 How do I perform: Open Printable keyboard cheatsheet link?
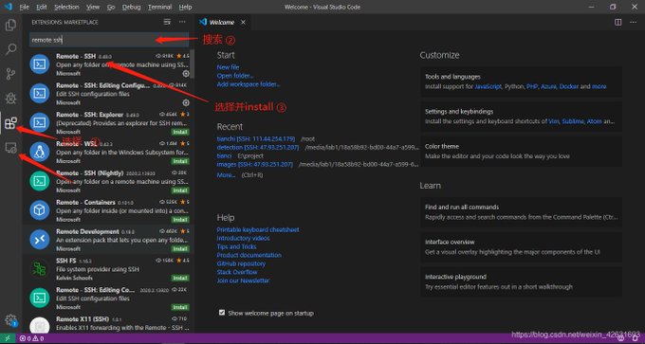[x=258, y=229]
